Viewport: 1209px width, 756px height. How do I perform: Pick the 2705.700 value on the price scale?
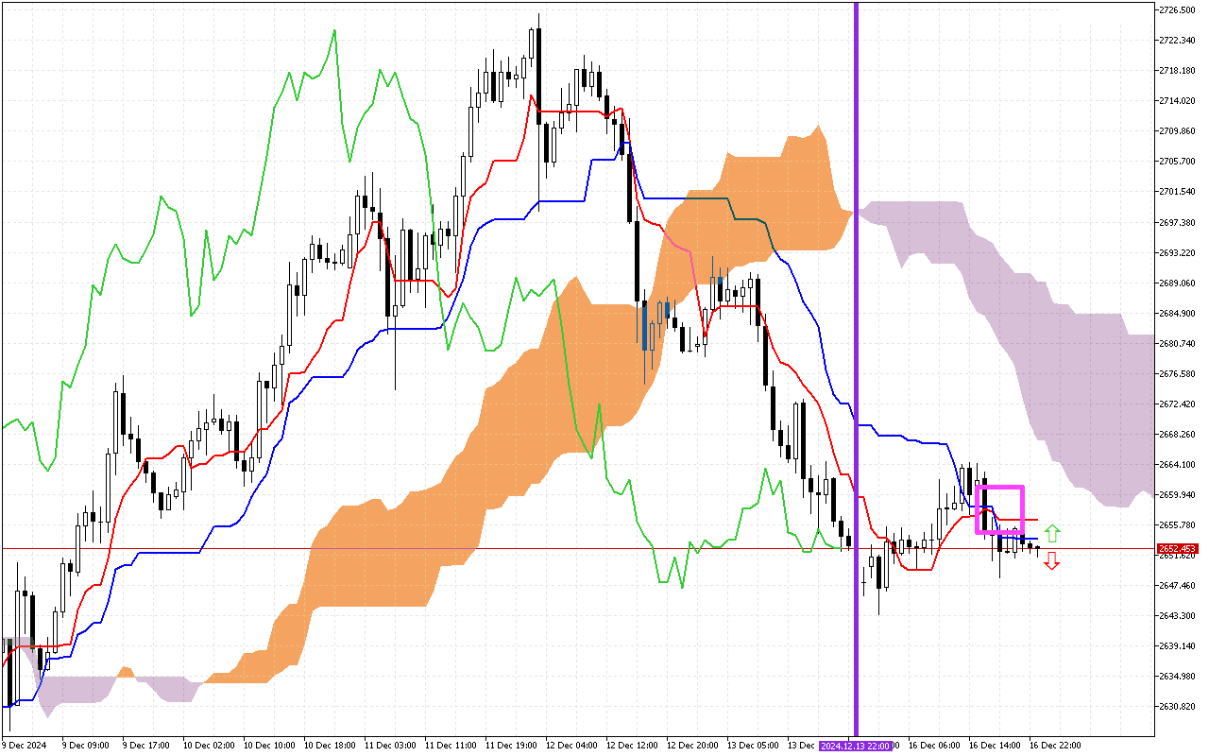click(x=1178, y=161)
